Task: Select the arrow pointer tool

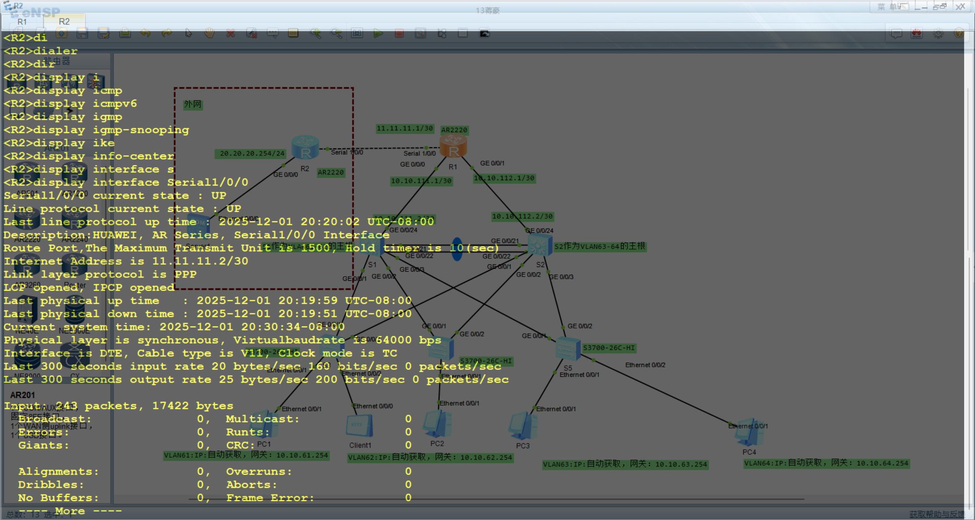Action: pyautogui.click(x=189, y=34)
